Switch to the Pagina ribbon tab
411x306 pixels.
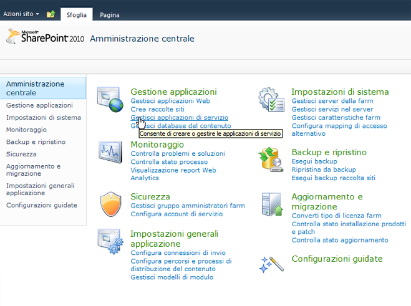coord(110,14)
